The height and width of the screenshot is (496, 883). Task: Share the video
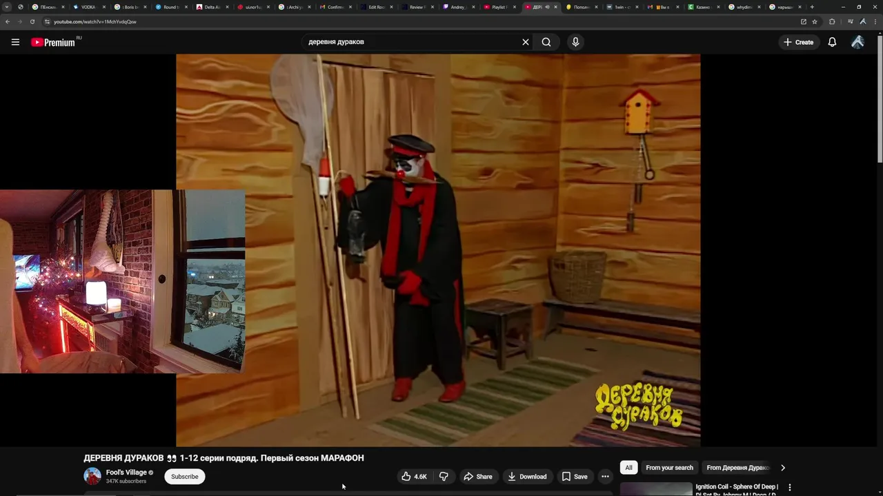click(478, 477)
